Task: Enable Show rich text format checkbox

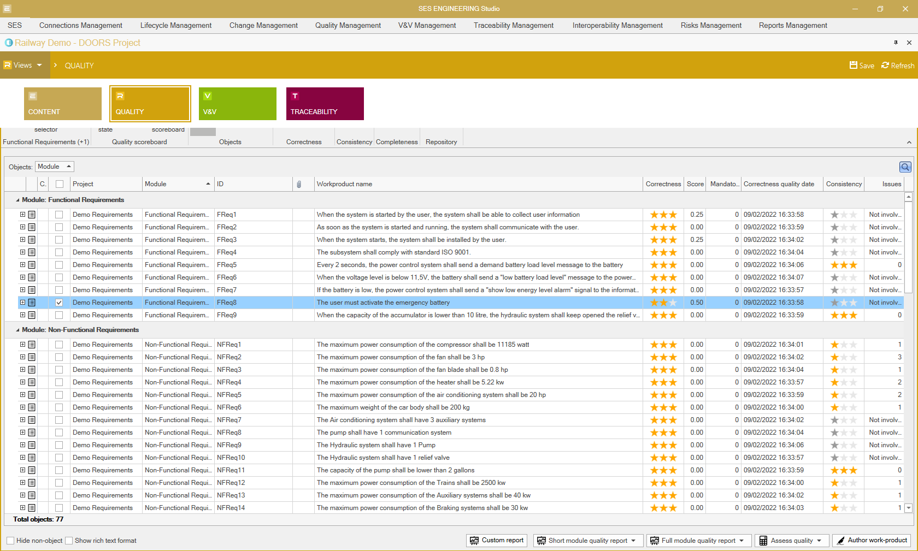Action: point(69,541)
